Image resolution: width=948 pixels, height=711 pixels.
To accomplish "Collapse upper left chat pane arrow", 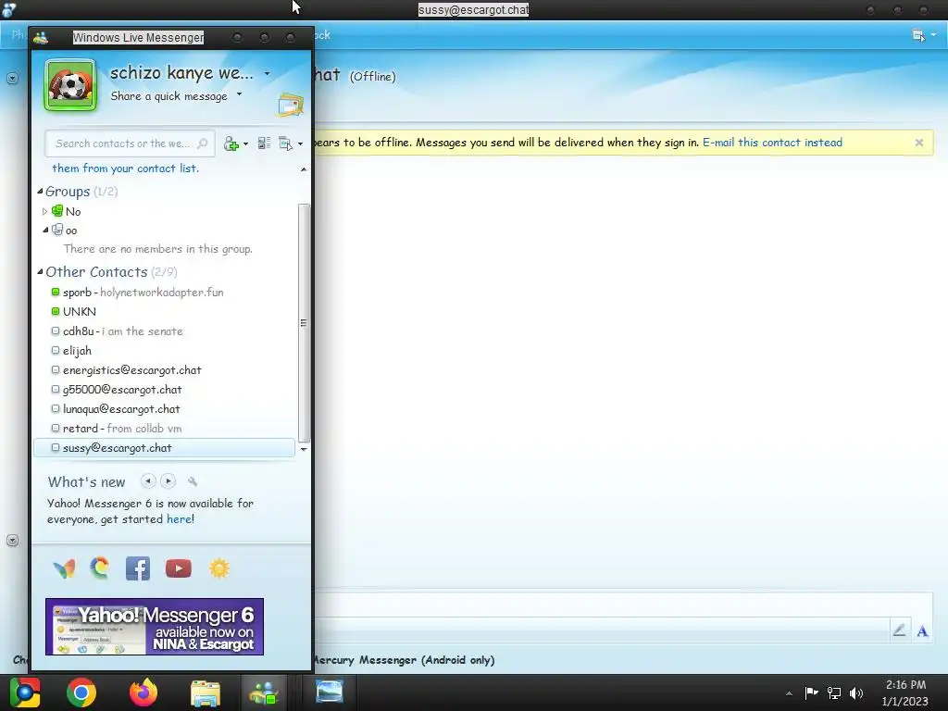I will (x=12, y=78).
